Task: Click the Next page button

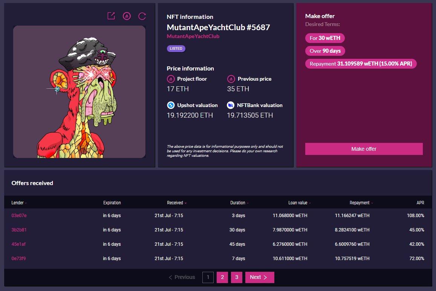Action: click(x=259, y=277)
